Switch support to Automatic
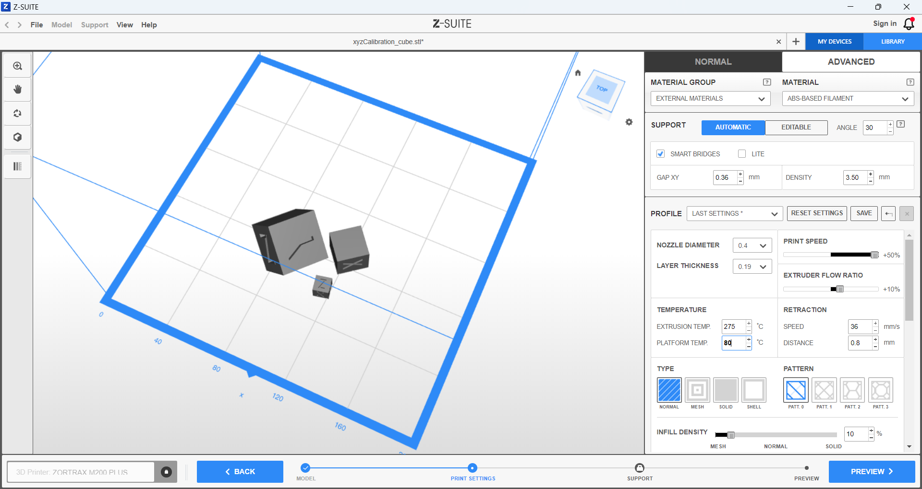The image size is (922, 489). 733,128
